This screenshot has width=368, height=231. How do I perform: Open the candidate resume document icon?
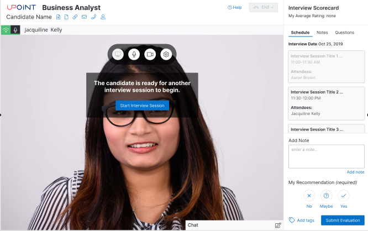[59, 17]
